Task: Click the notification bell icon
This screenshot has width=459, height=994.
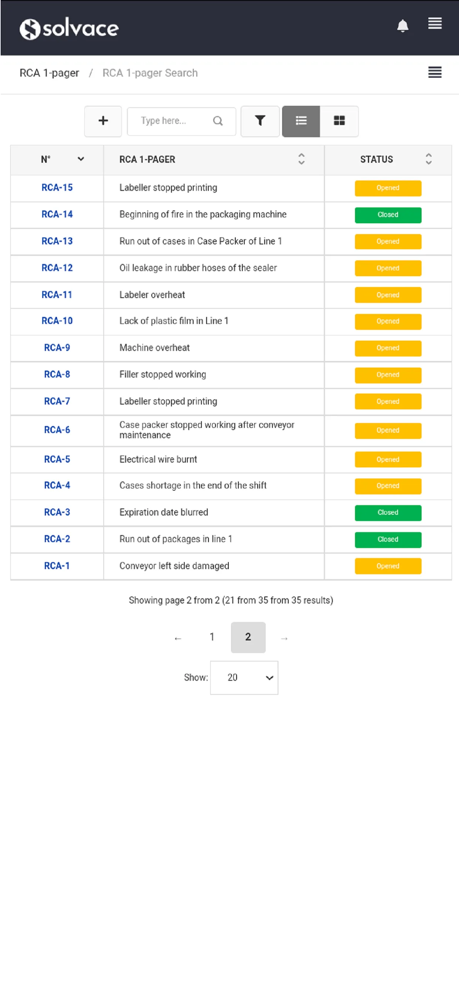Action: click(x=402, y=26)
